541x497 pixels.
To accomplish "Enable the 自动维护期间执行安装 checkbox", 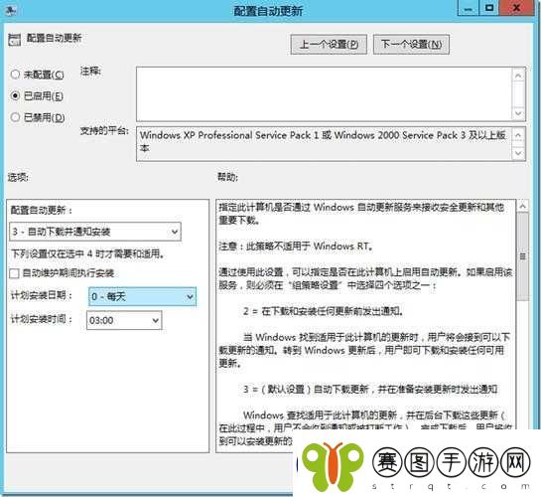I will click(x=14, y=273).
